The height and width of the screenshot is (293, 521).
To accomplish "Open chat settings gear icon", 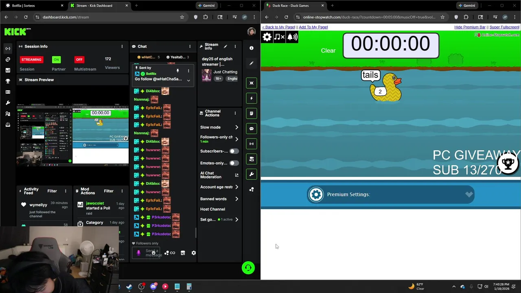I will coord(194,253).
